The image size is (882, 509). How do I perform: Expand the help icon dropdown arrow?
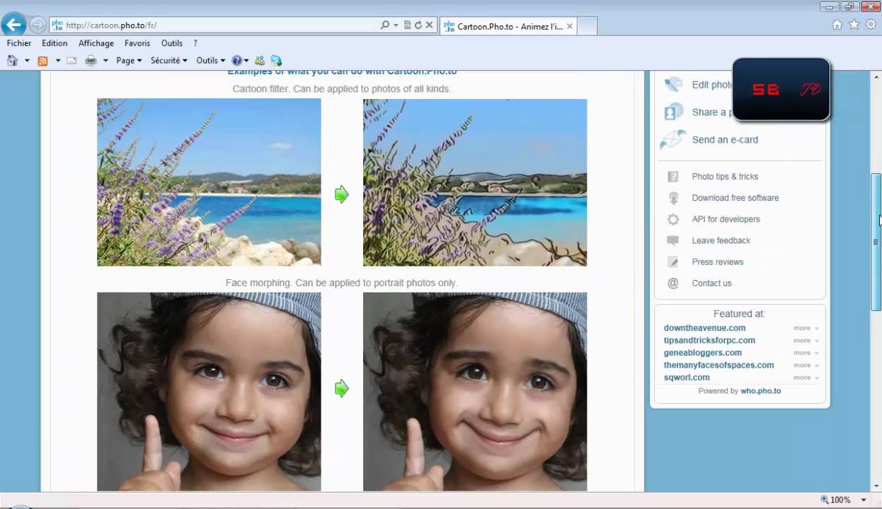(246, 61)
